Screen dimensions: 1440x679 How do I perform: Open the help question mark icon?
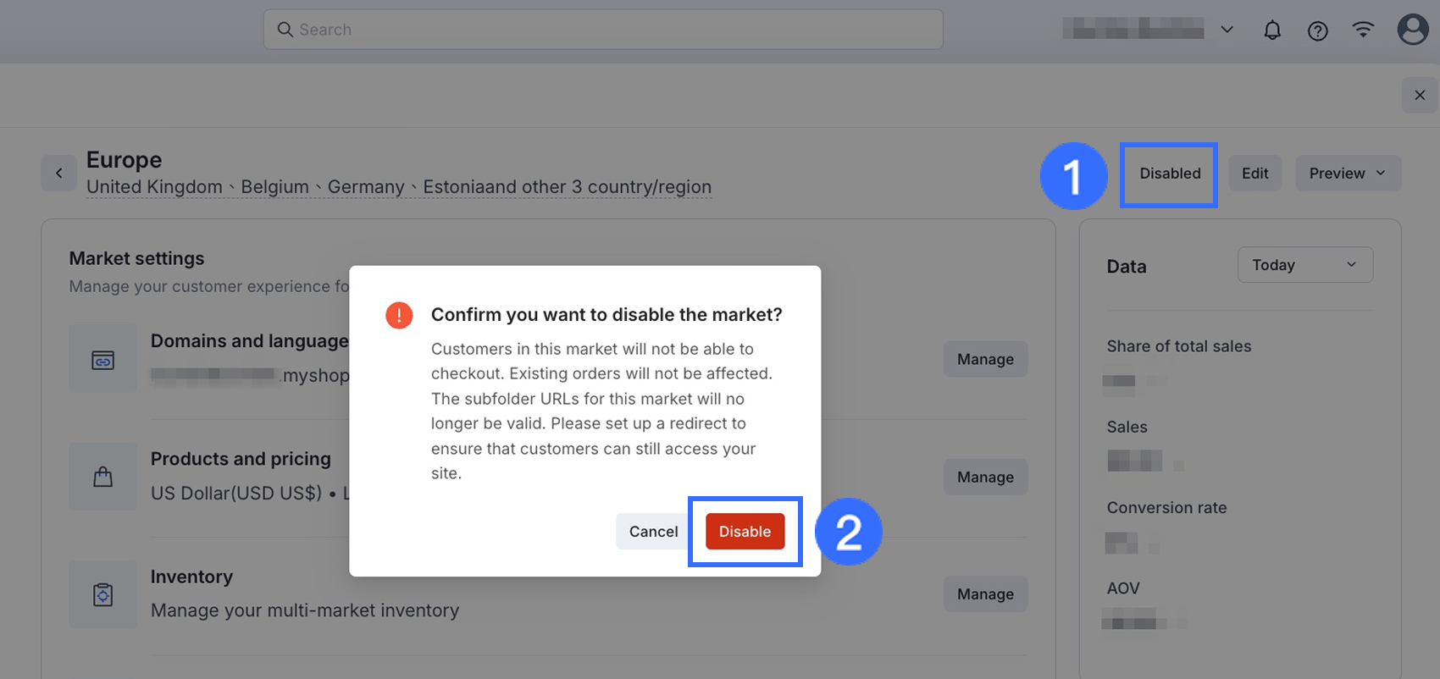tap(1317, 30)
